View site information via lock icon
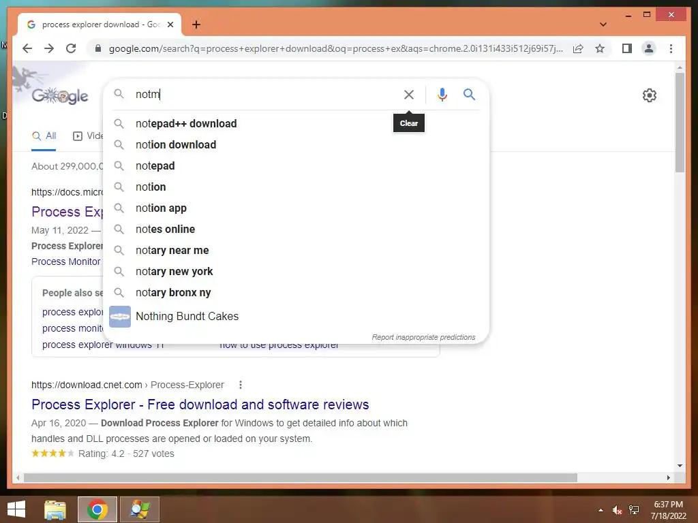 [x=98, y=48]
